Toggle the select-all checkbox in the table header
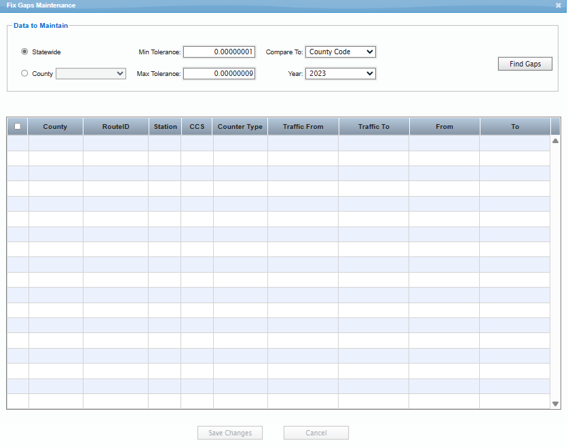The image size is (568, 447). pos(17,125)
